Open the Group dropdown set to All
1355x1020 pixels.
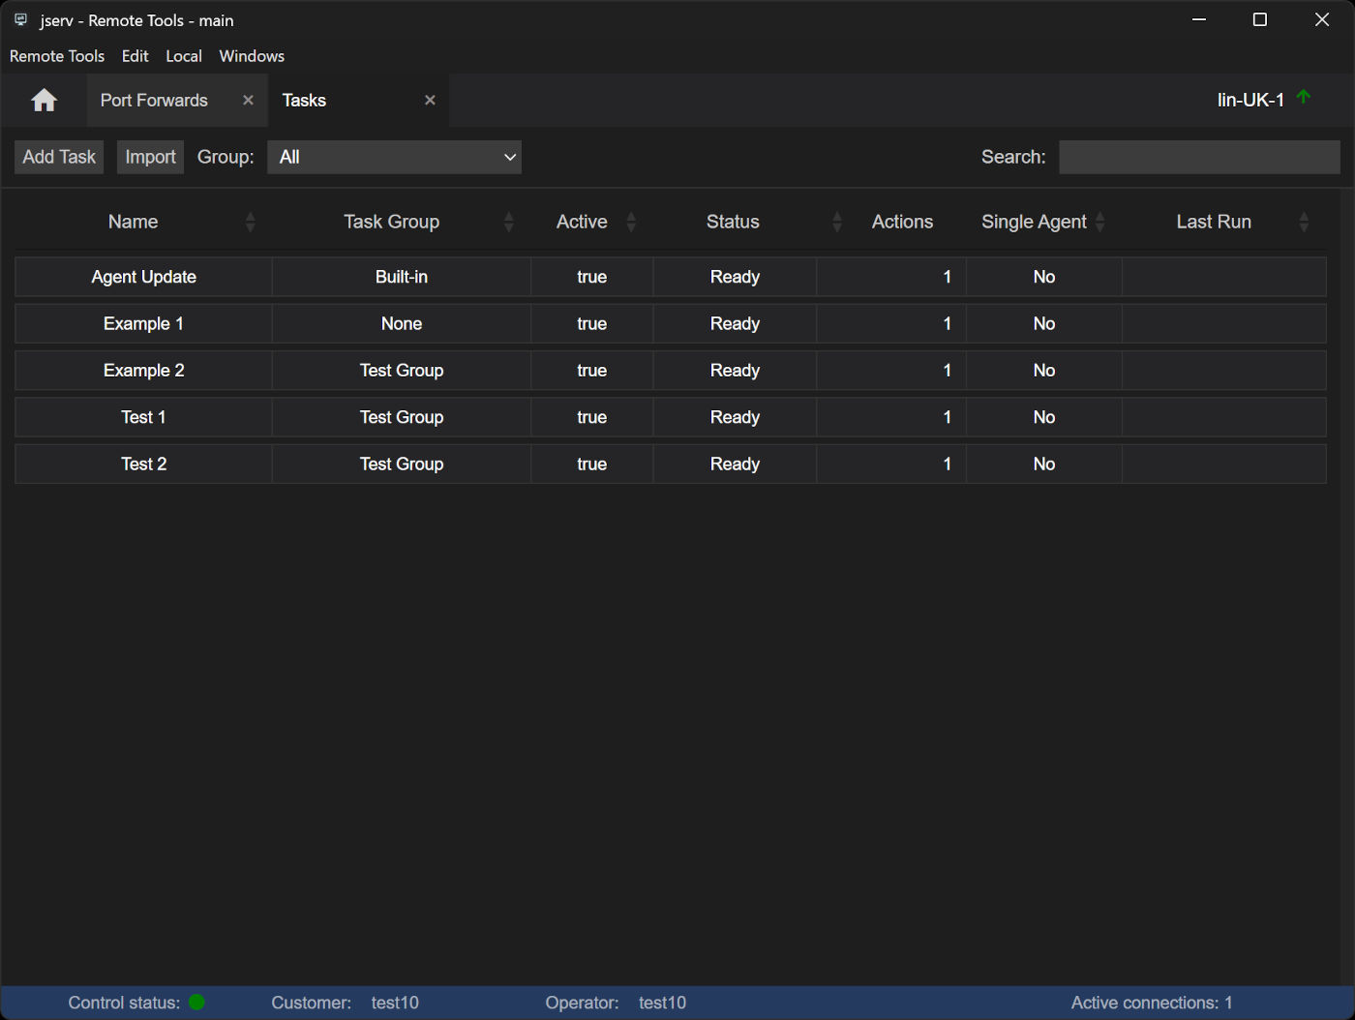point(394,158)
